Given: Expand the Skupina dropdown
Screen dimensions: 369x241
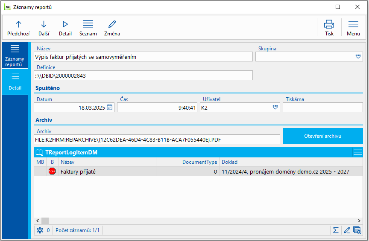Looking at the screenshot, I should (x=358, y=57).
